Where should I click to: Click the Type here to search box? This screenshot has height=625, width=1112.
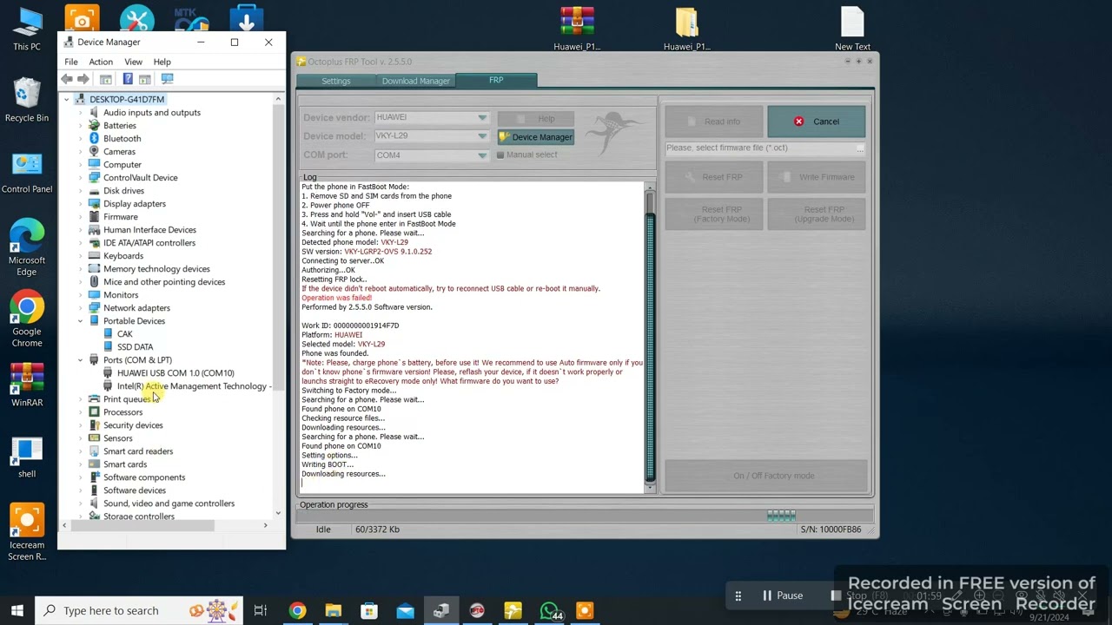(x=139, y=611)
